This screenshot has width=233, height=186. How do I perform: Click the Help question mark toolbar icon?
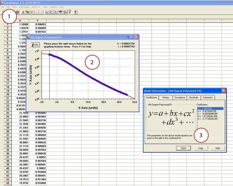(x=75, y=12)
